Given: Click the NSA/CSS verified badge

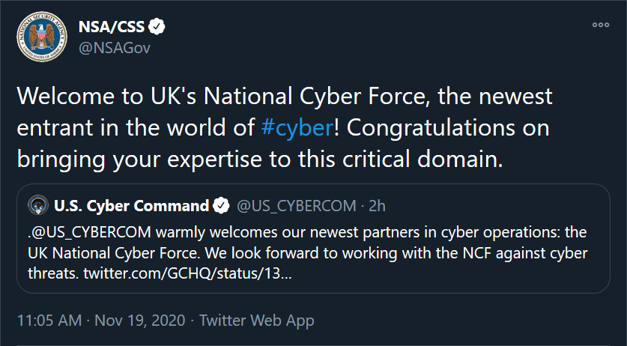Looking at the screenshot, I should (x=157, y=27).
